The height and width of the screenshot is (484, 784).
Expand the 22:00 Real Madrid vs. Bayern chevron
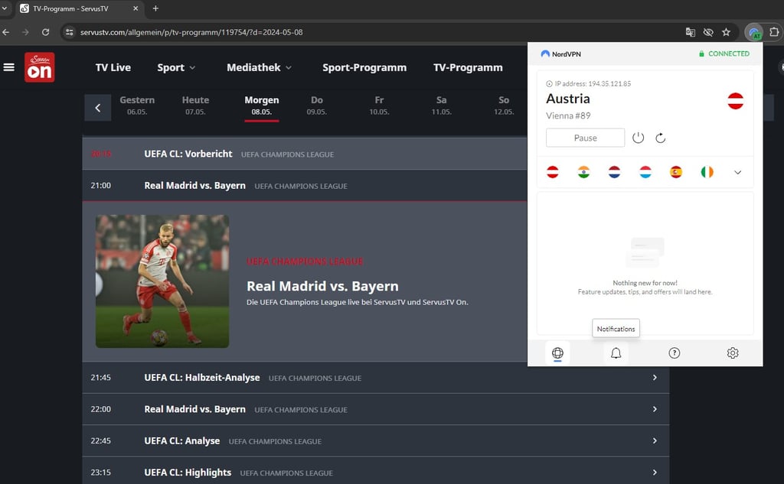655,409
